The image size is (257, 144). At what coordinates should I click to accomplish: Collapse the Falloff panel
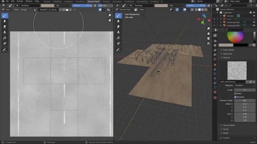point(225,133)
